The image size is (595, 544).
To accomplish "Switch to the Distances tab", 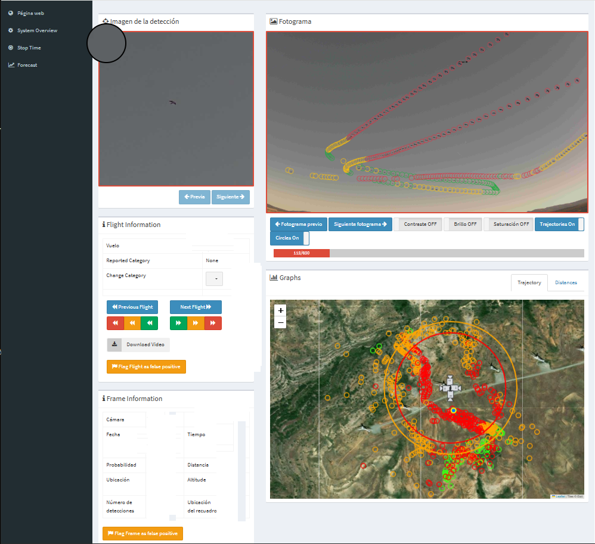I will pos(565,282).
